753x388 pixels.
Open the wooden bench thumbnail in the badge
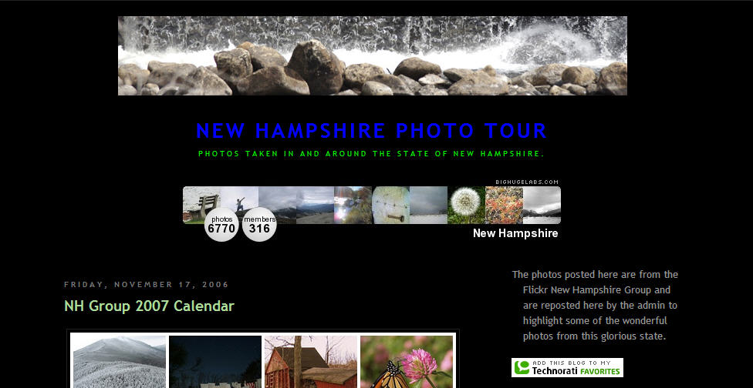[x=201, y=205]
